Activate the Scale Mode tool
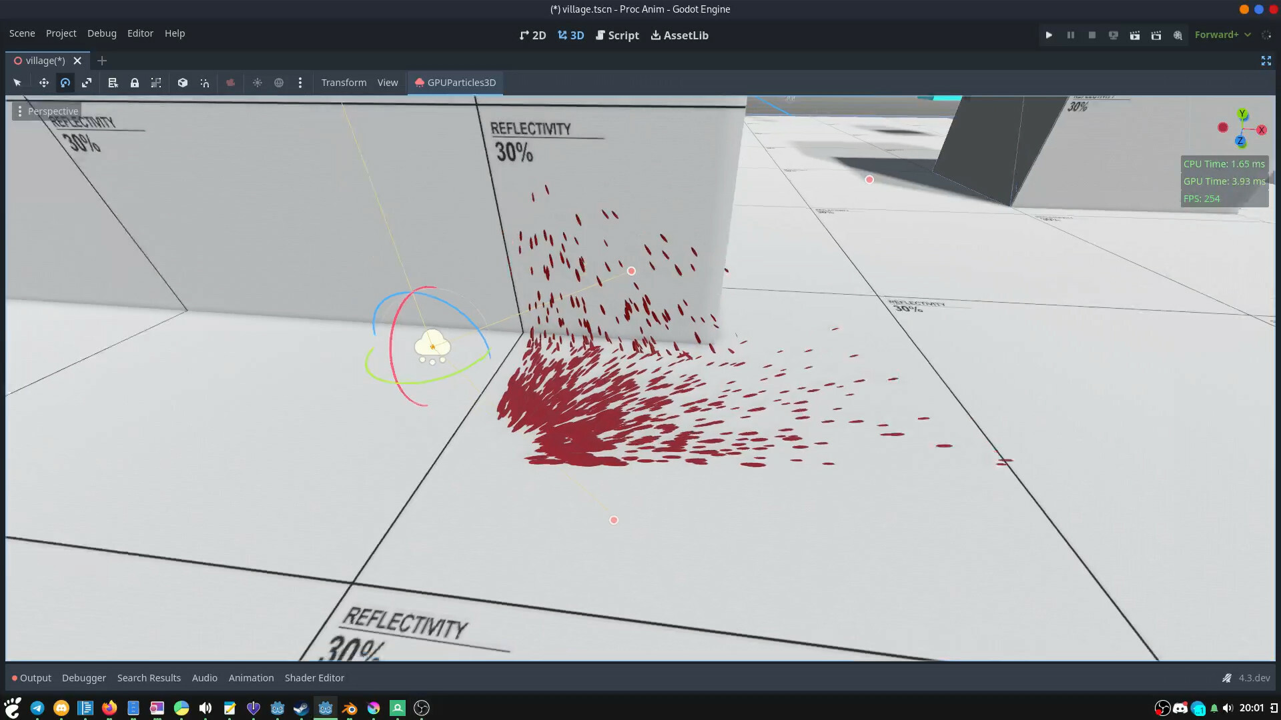 pyautogui.click(x=87, y=83)
